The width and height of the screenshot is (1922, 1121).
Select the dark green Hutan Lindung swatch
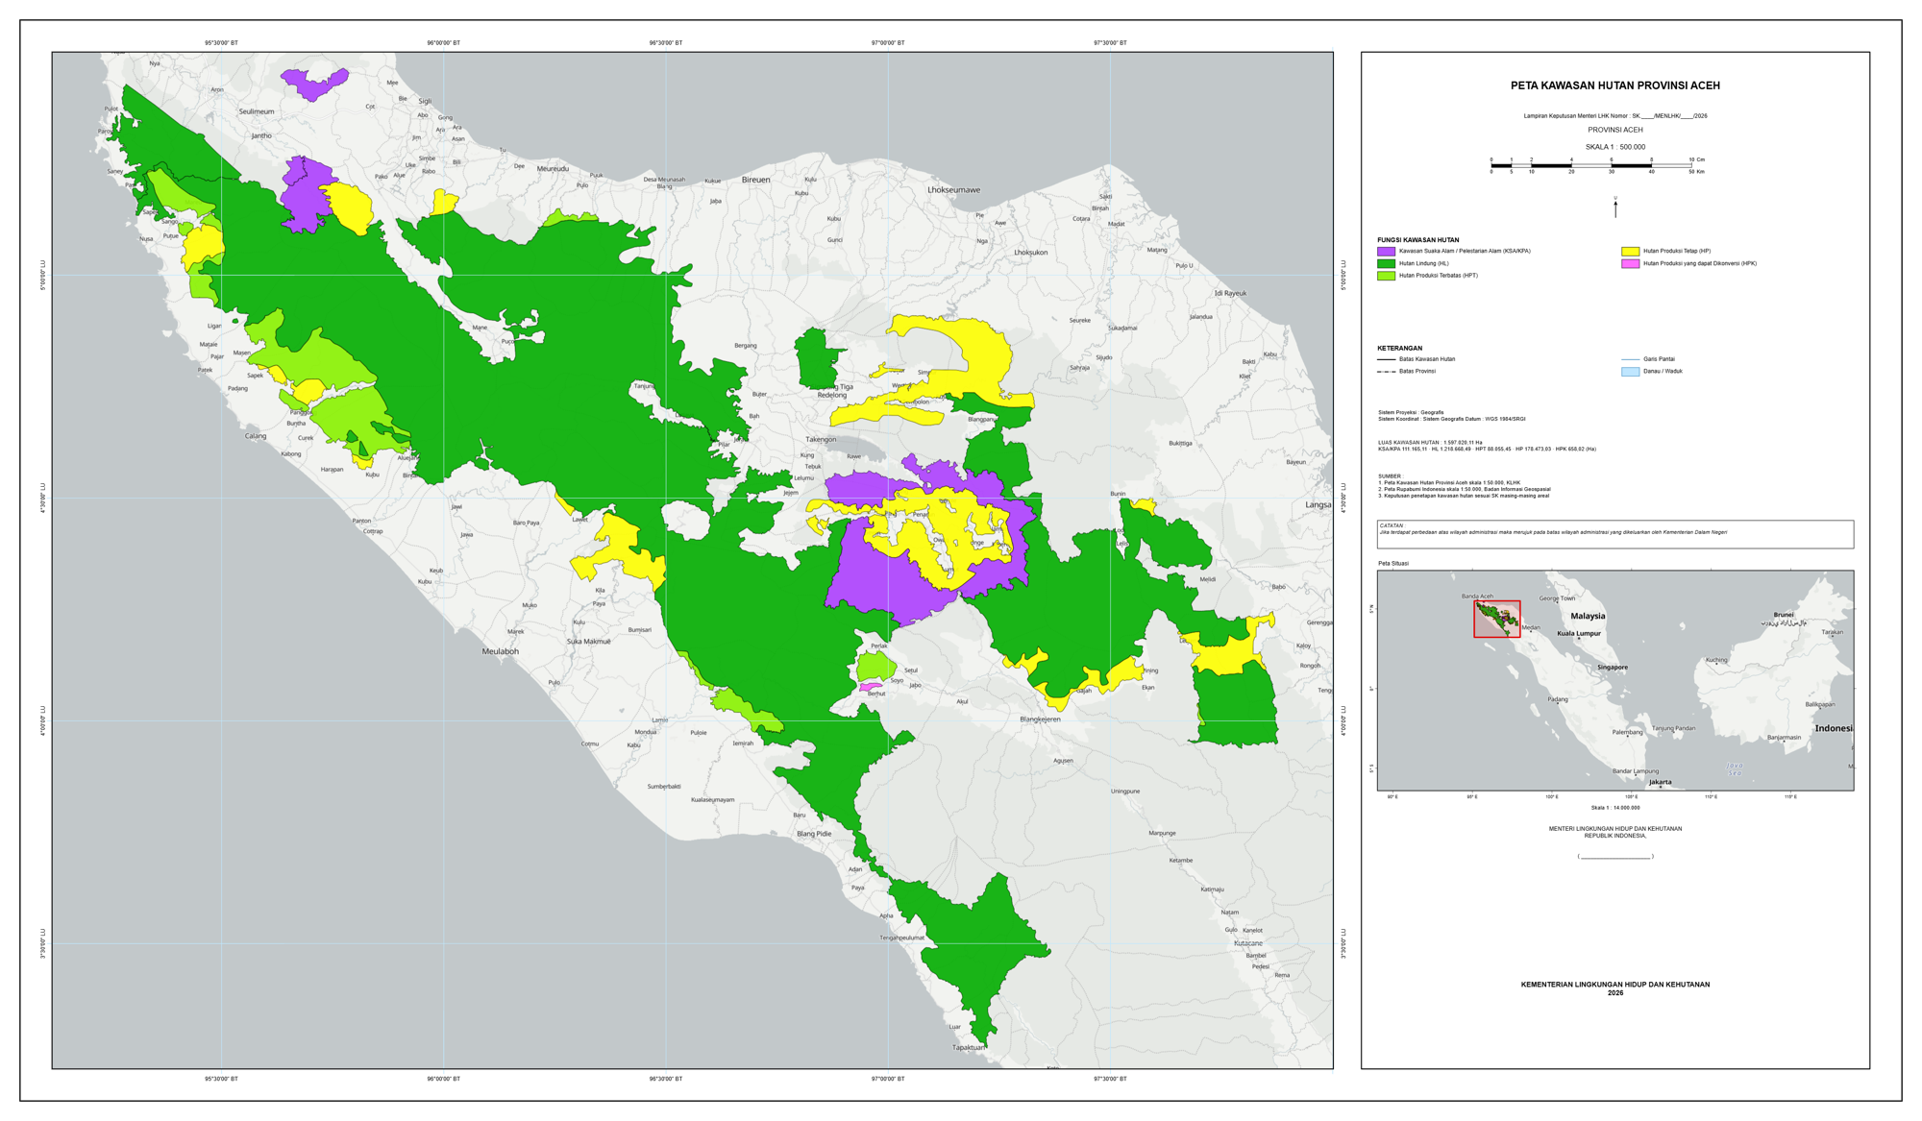click(x=1386, y=263)
